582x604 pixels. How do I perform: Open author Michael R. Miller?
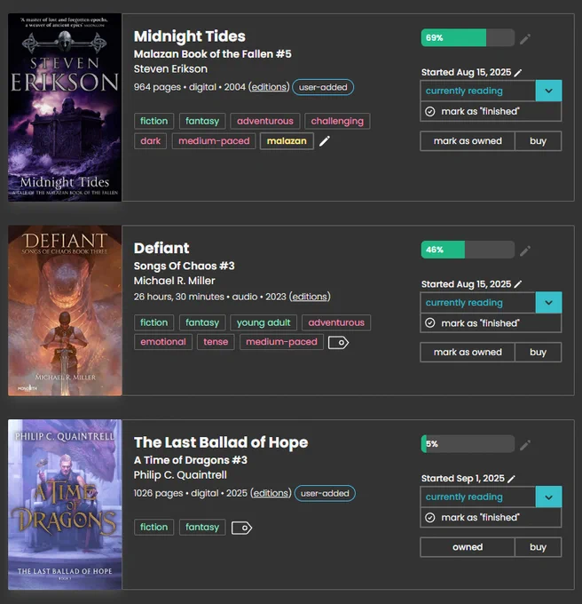(174, 281)
